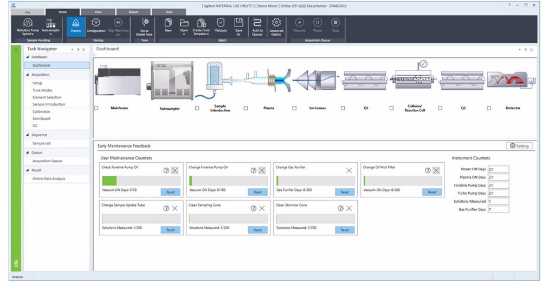Click the Autosampler instrument image

pyautogui.click(x=170, y=81)
